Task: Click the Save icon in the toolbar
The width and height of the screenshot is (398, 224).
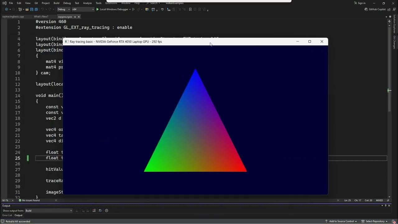Action: pos(32,9)
